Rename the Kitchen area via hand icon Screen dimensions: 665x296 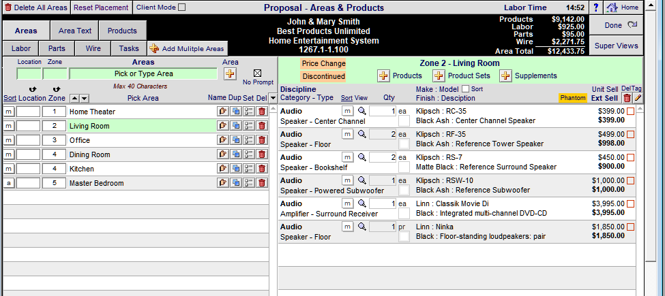[222, 169]
